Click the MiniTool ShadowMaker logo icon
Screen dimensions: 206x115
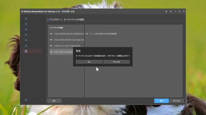click(22, 12)
